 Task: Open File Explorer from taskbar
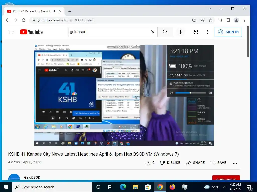(135, 187)
